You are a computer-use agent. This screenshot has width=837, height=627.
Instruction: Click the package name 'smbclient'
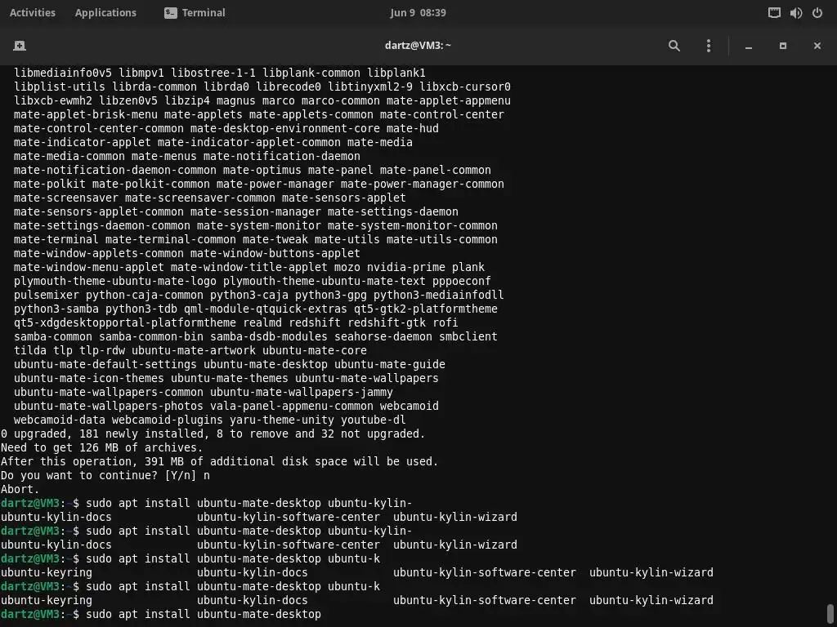[468, 337]
